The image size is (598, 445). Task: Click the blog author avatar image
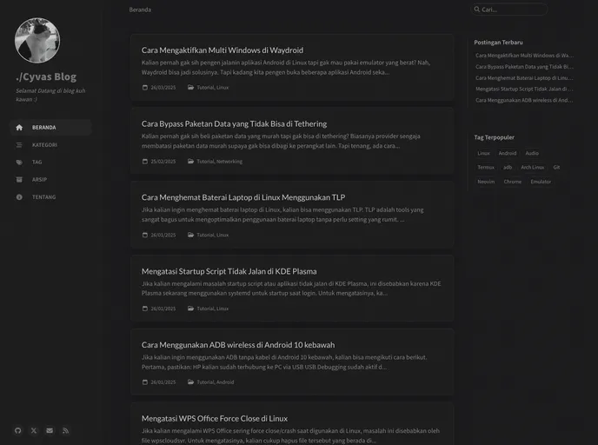click(37, 41)
